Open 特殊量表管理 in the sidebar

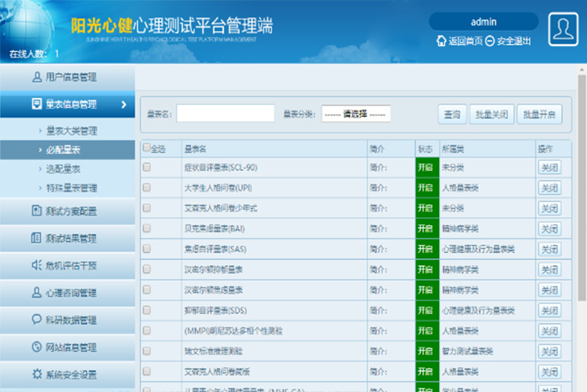[x=71, y=188]
